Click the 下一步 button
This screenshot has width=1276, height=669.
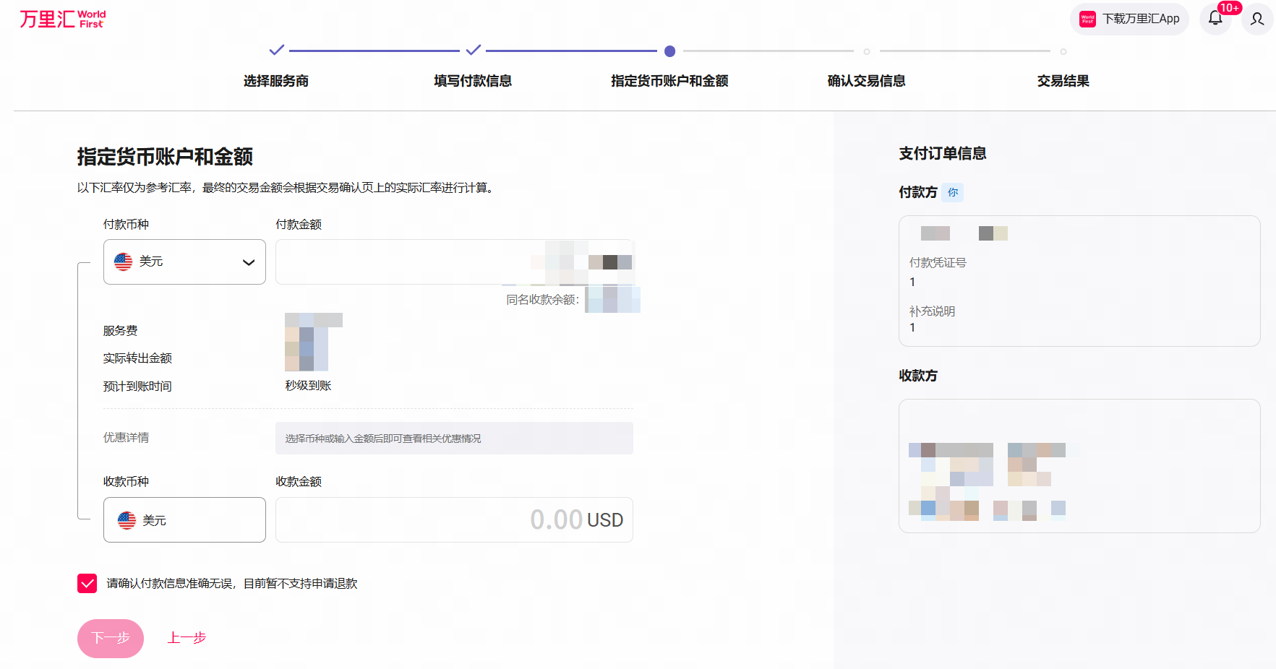(x=111, y=638)
